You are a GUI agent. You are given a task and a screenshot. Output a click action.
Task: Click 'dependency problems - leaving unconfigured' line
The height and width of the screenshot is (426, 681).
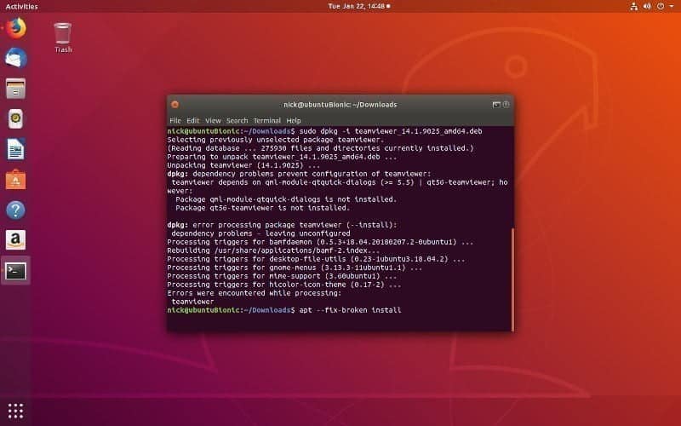[x=260, y=233]
